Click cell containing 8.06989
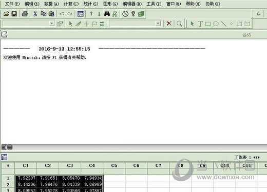Viewport: 267px width, 192px height. click(92, 184)
